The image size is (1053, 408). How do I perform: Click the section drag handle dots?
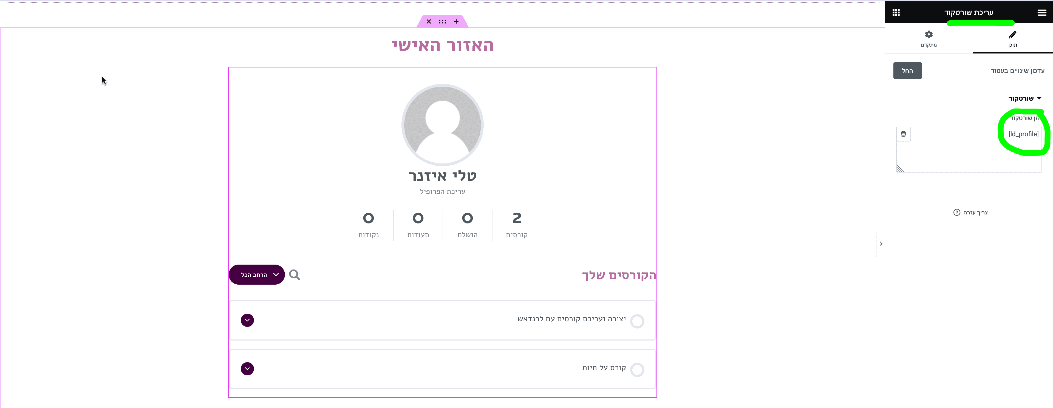click(442, 22)
